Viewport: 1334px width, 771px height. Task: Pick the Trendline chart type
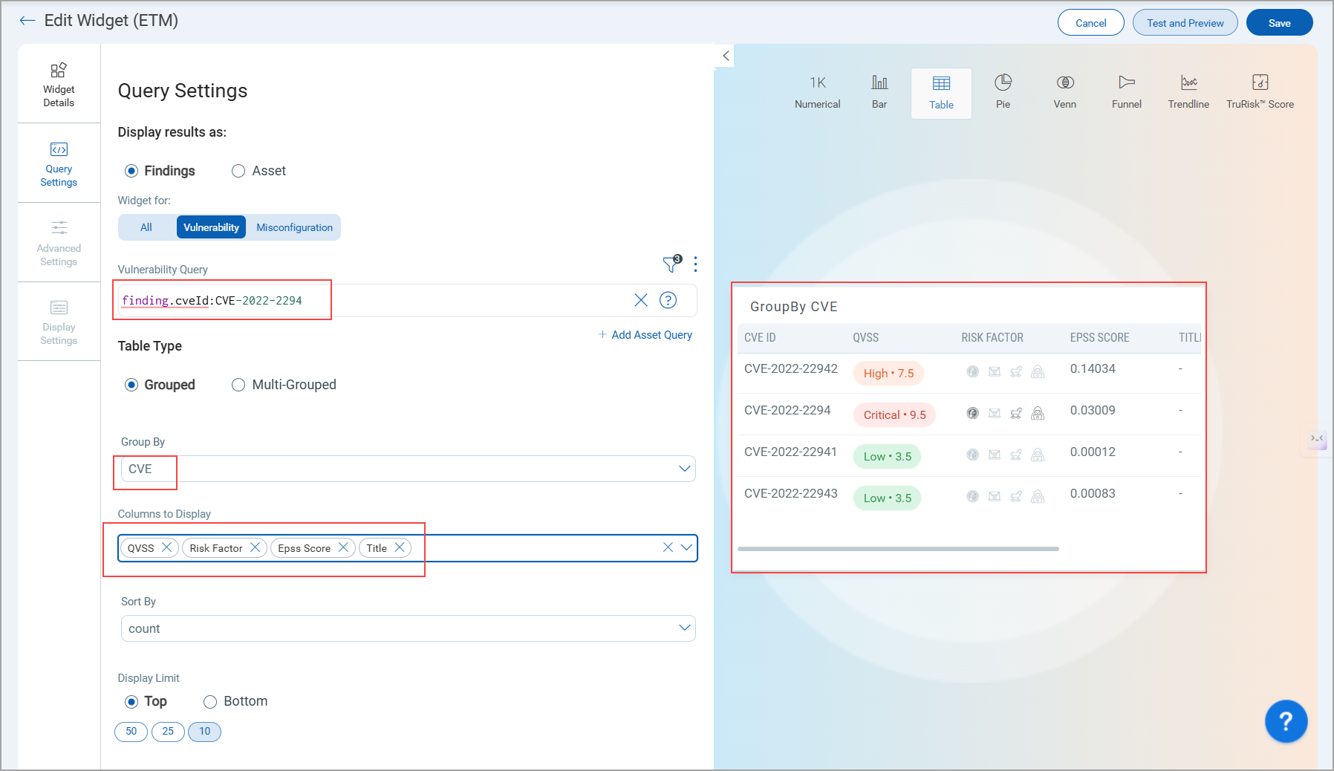point(1188,91)
